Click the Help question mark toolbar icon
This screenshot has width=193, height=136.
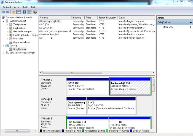click(24, 12)
